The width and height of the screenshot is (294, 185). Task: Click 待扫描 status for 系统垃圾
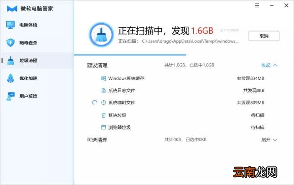(258, 115)
